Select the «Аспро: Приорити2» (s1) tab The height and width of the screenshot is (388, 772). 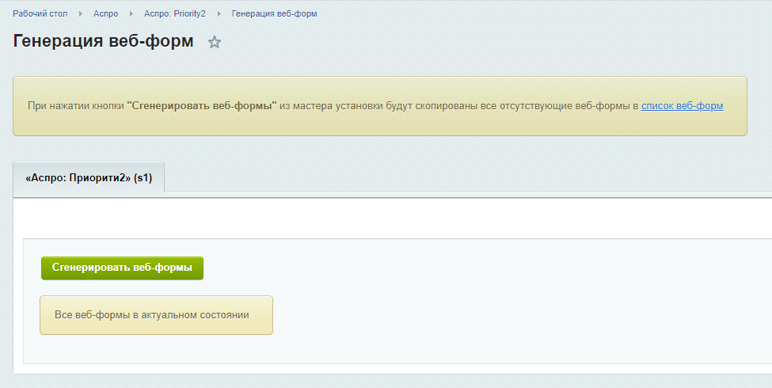(89, 177)
